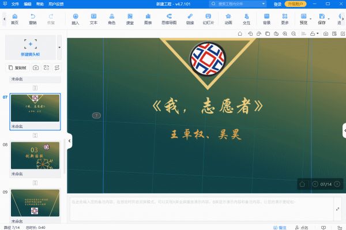Image resolution: width=346 pixels, height=230 pixels.
Task: Expand the right side panel handle
Action: 344,130
